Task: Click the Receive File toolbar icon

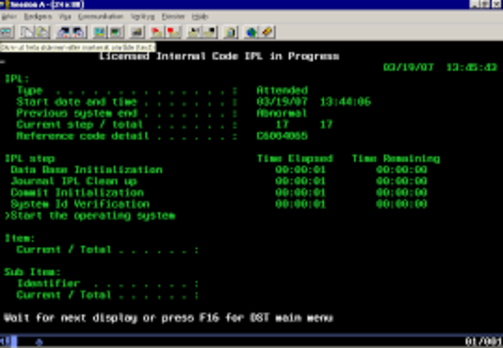Action: (79, 32)
